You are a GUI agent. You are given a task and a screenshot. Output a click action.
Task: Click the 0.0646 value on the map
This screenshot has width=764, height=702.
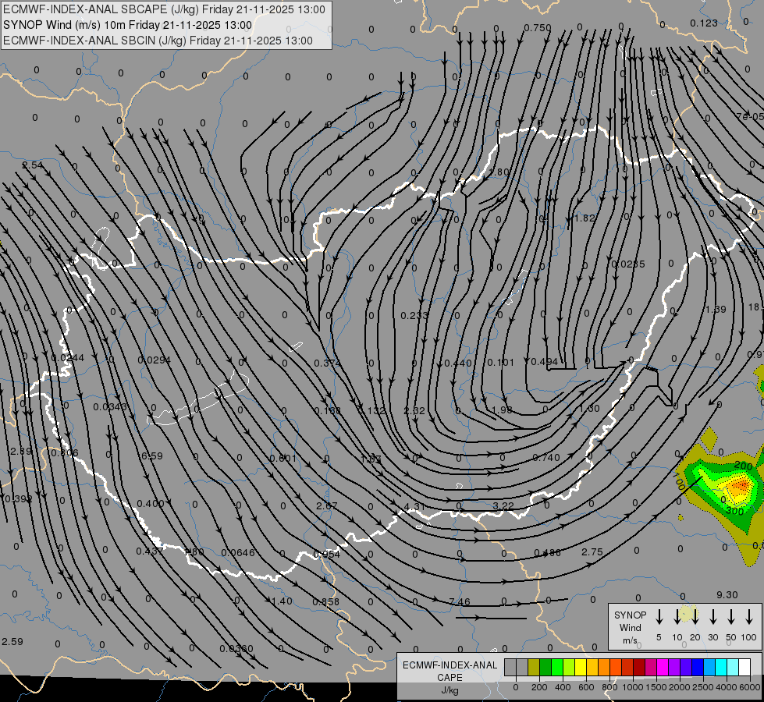(x=238, y=552)
